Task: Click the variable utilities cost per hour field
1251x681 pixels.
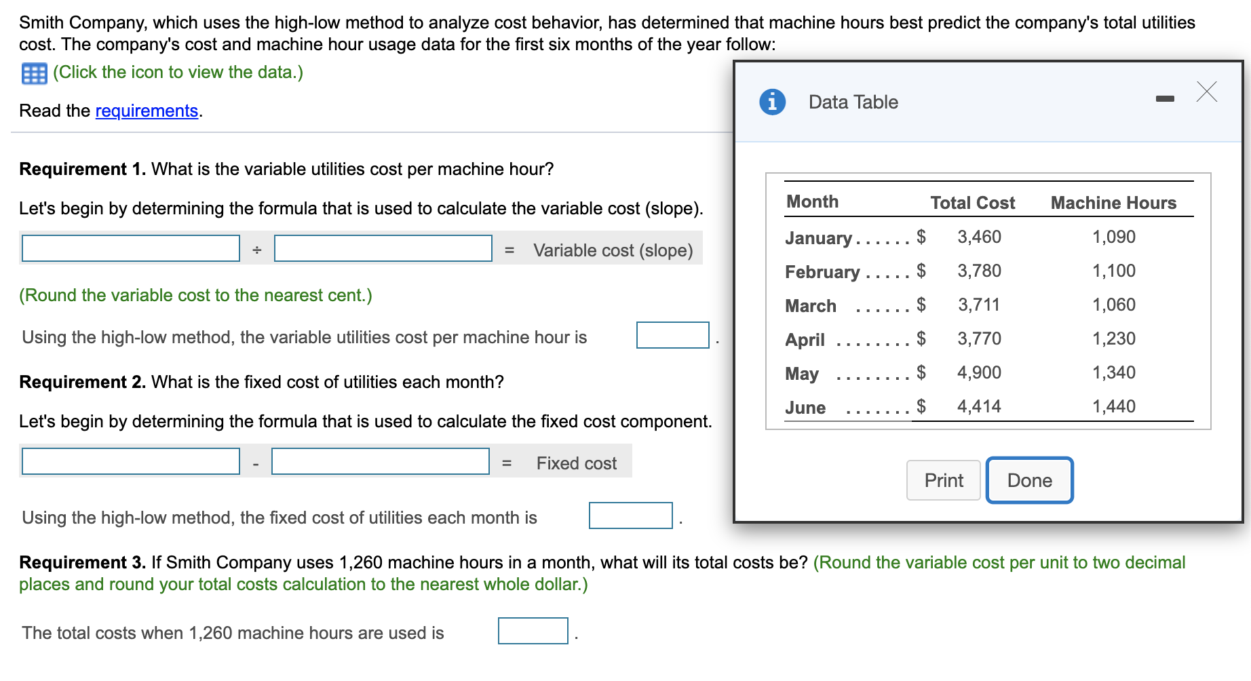Action: point(672,335)
